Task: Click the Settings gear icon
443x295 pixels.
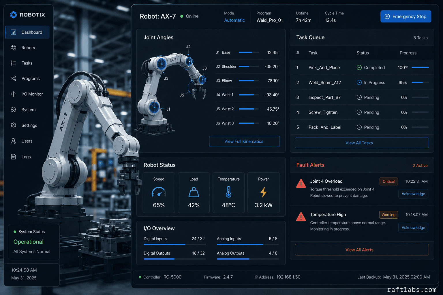Action: (x=13, y=125)
